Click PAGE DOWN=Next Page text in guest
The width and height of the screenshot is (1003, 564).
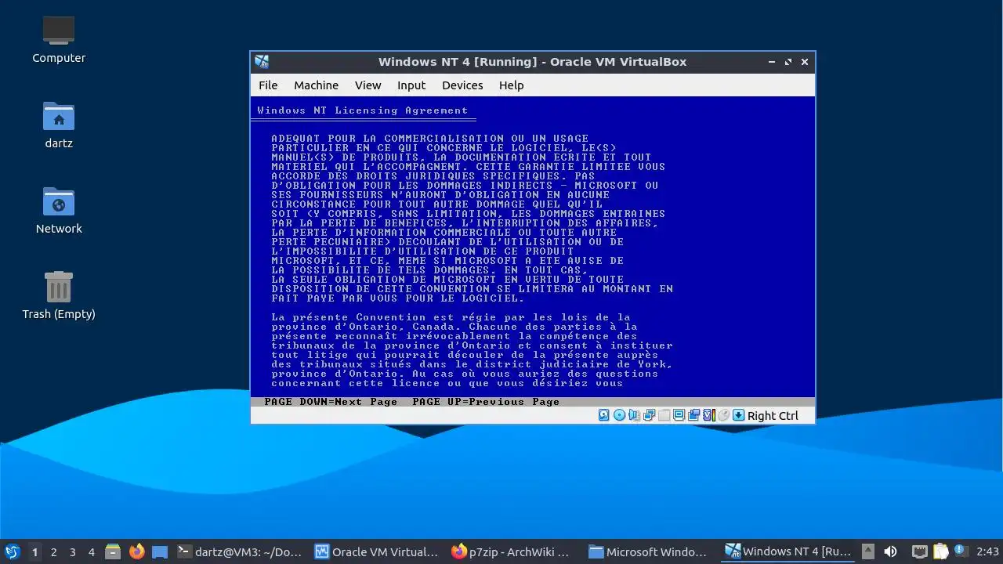click(331, 402)
